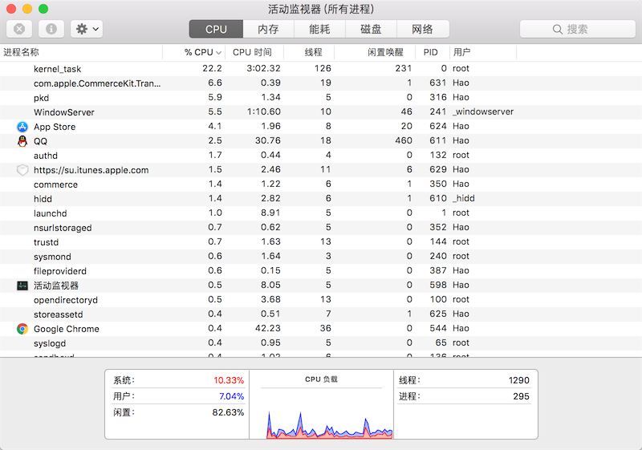The height and width of the screenshot is (450, 642).
Task: Click the Google Chrome process icon
Action: coord(22,329)
